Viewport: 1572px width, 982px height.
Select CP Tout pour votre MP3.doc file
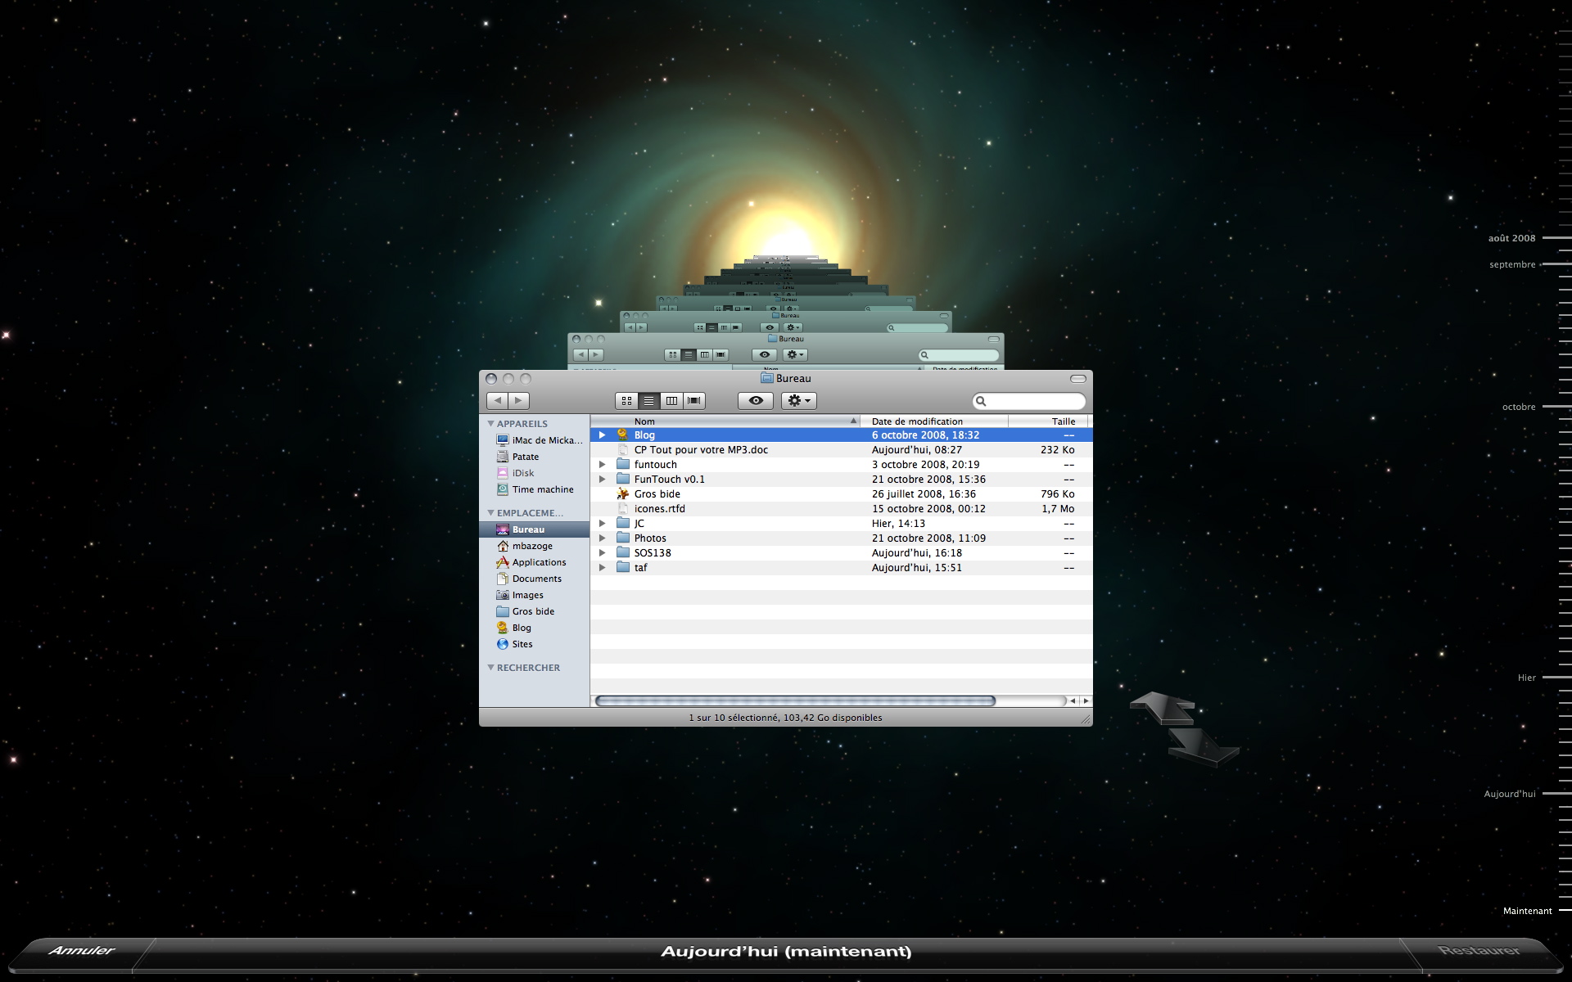[x=842, y=450]
